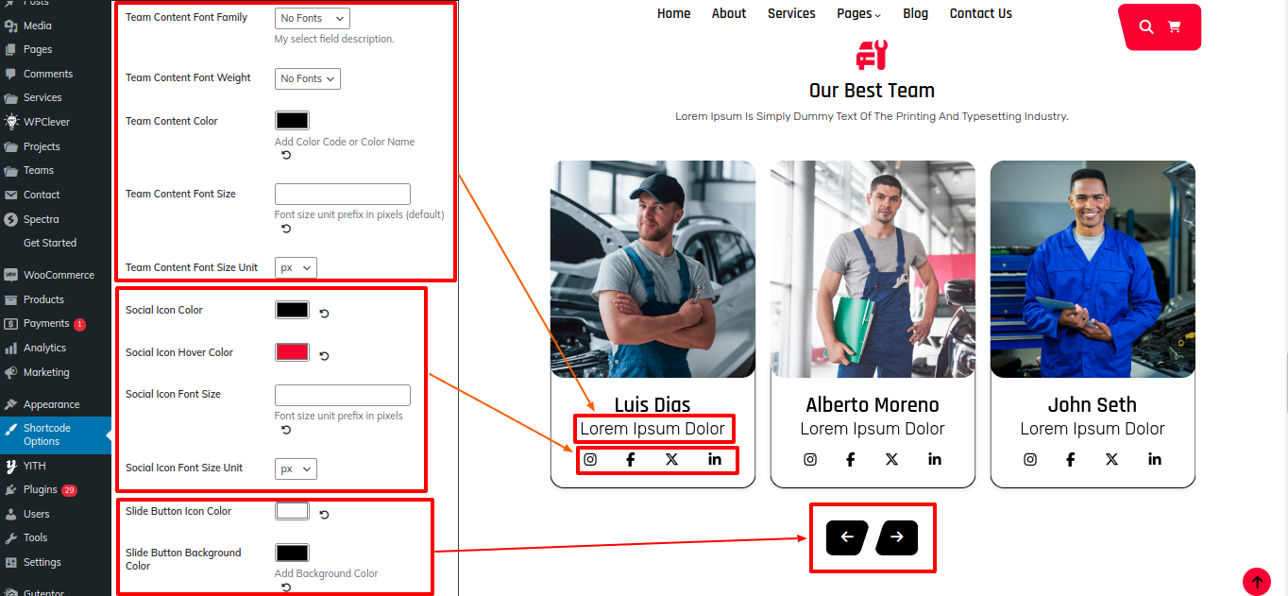Click the YITH sidebar icon
1288x596 pixels.
click(x=11, y=466)
